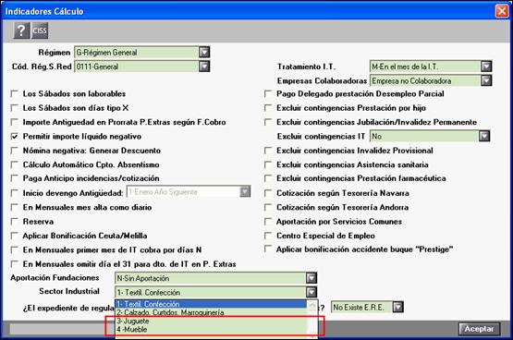Click the CISS toolbar icon

tap(40, 30)
